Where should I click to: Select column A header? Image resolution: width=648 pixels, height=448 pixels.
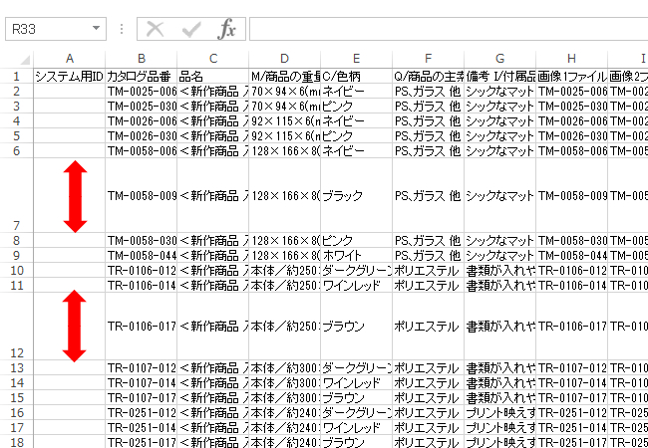coord(69,59)
